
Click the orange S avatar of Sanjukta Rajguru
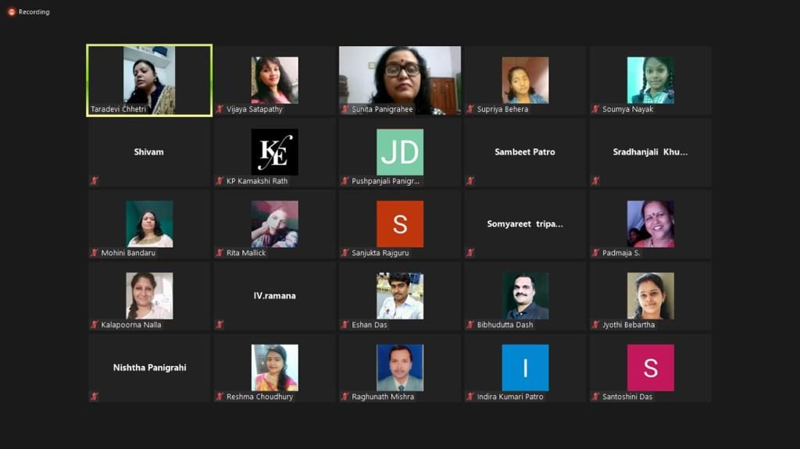click(x=399, y=223)
